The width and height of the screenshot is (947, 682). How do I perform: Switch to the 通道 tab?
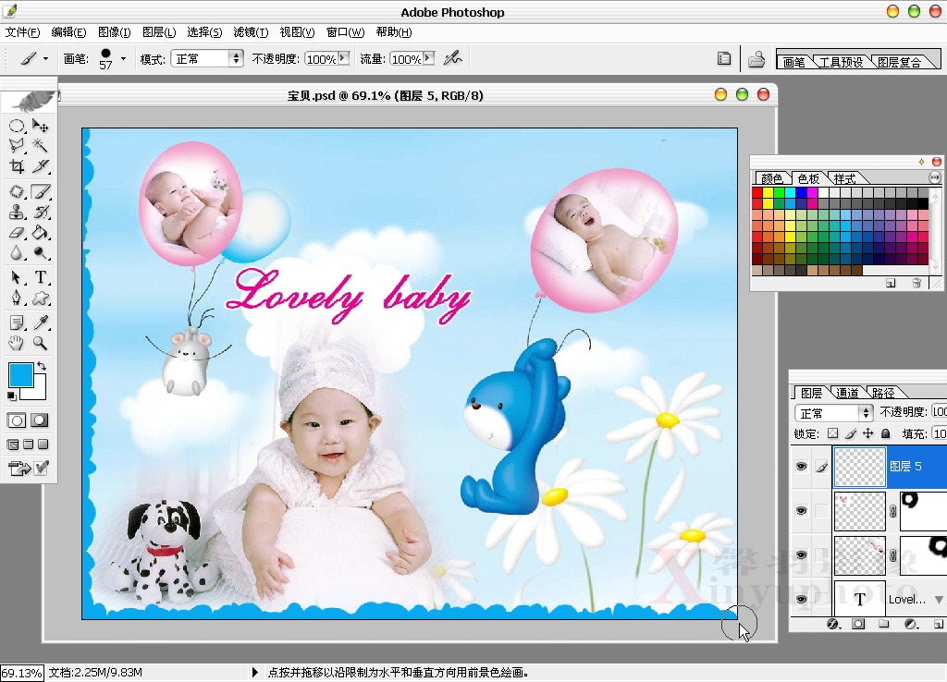click(847, 393)
